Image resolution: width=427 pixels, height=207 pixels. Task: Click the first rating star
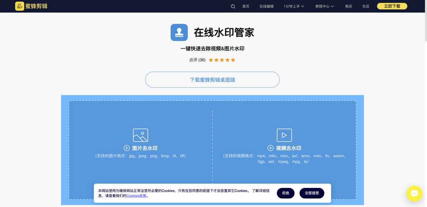pos(211,60)
